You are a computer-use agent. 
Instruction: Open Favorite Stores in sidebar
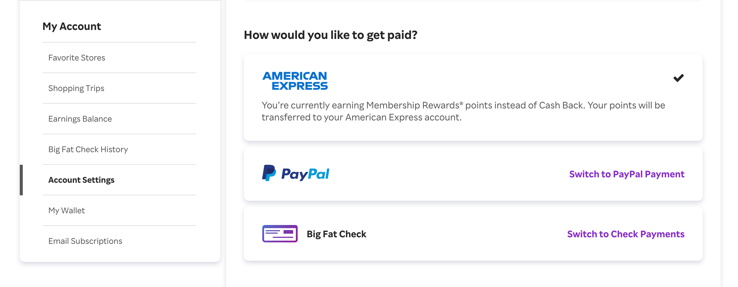pyautogui.click(x=77, y=58)
